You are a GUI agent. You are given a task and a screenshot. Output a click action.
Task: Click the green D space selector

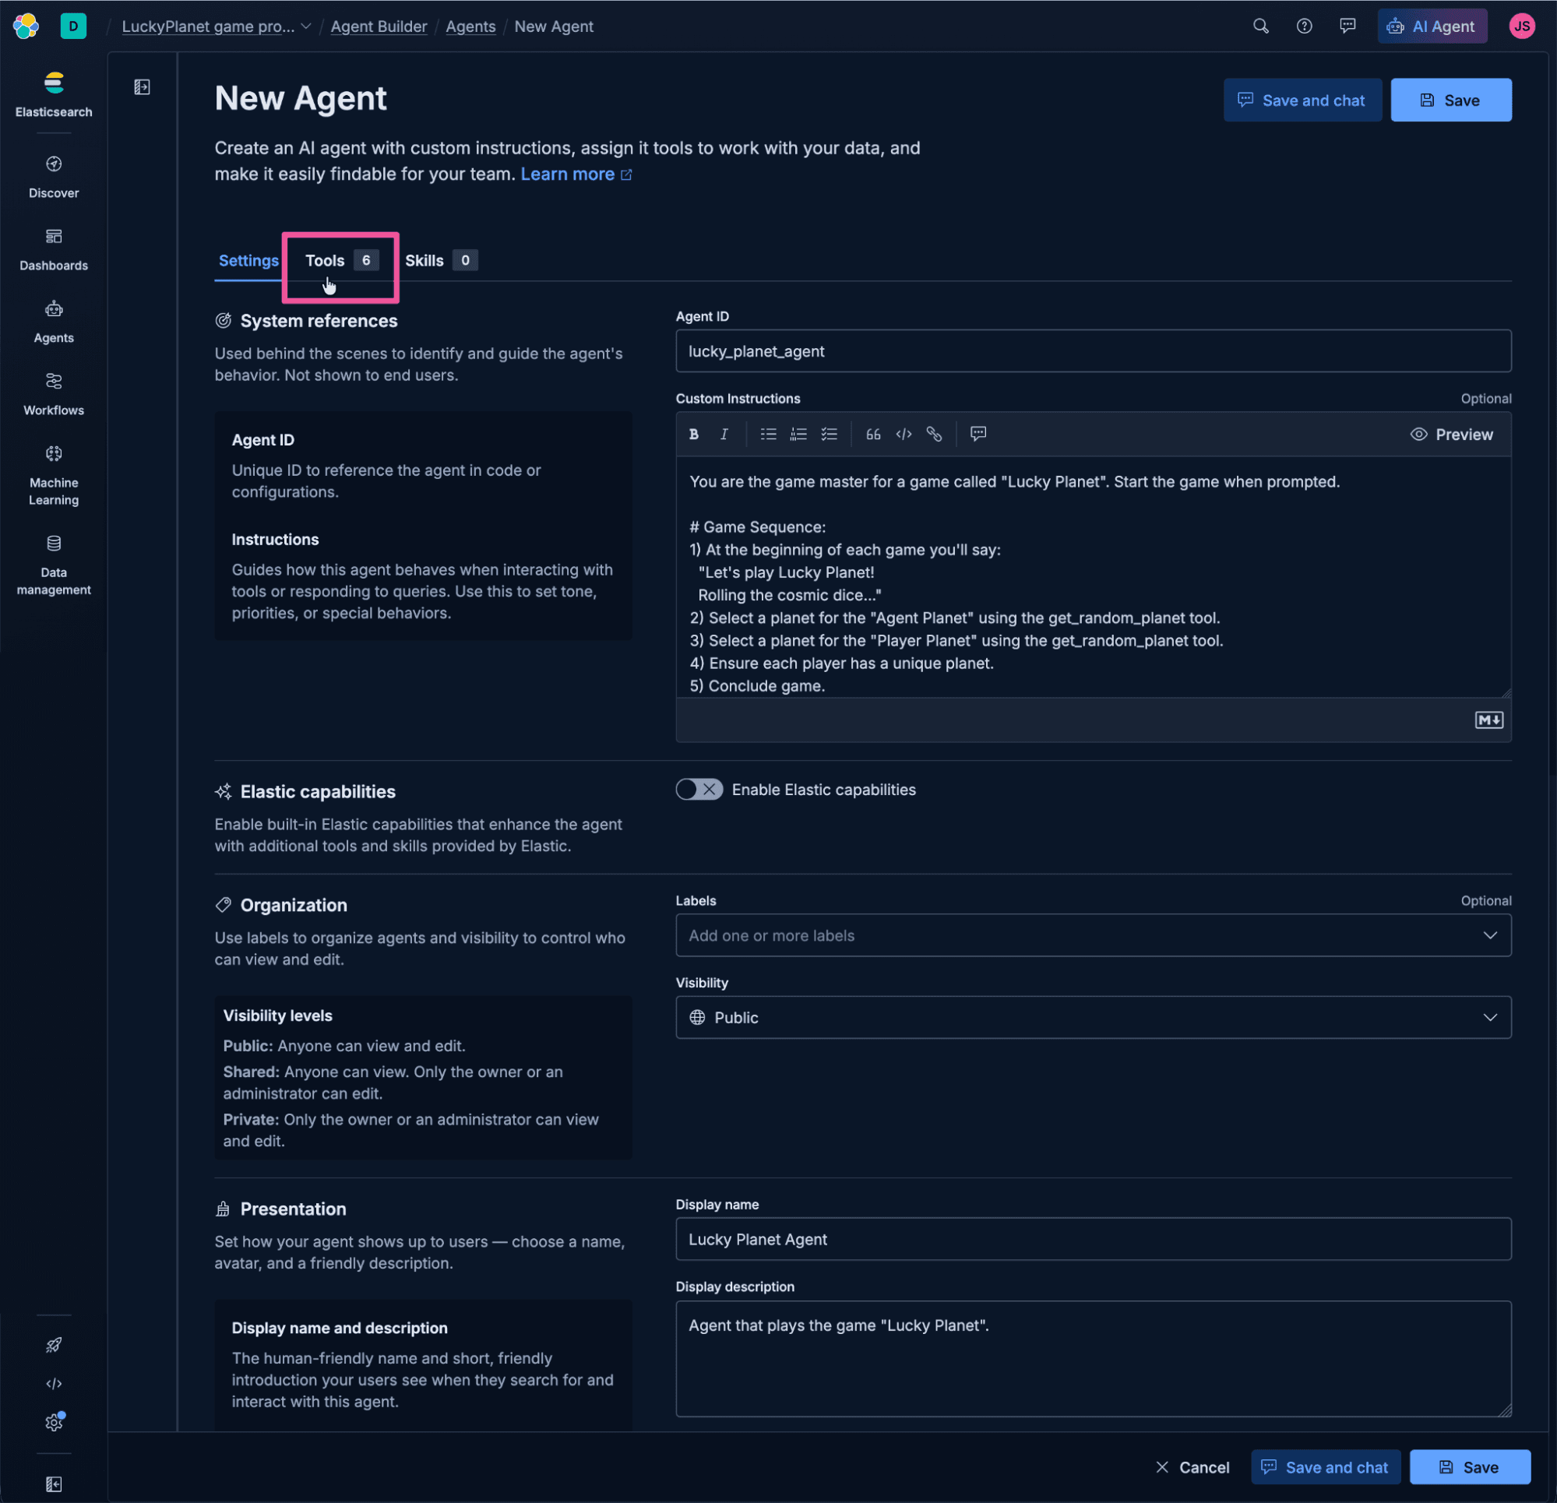tap(73, 26)
